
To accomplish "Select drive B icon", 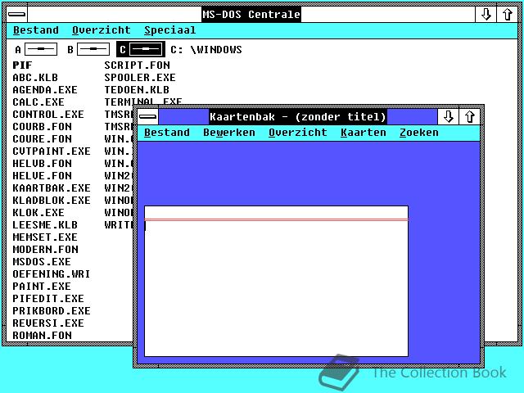I will pos(88,49).
